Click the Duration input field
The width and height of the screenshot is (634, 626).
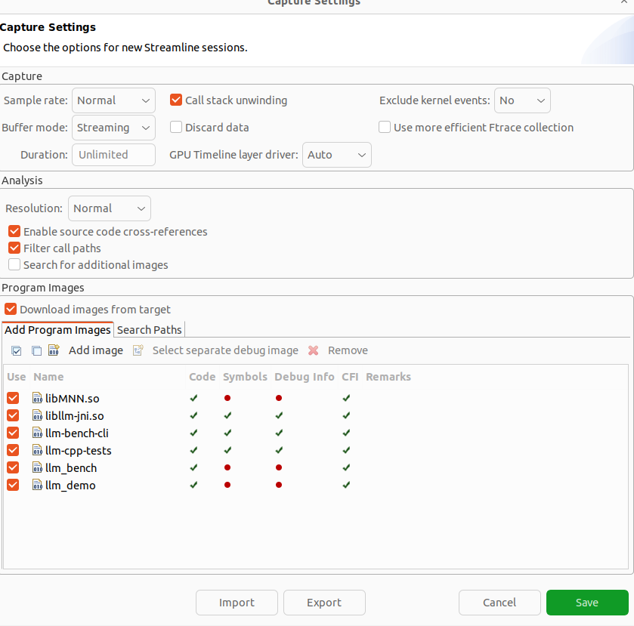click(113, 155)
